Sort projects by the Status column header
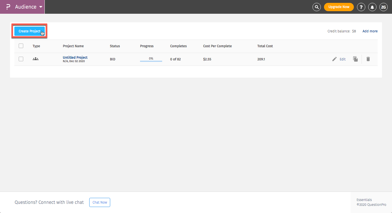Screen dimensions: 392x213 (115, 46)
